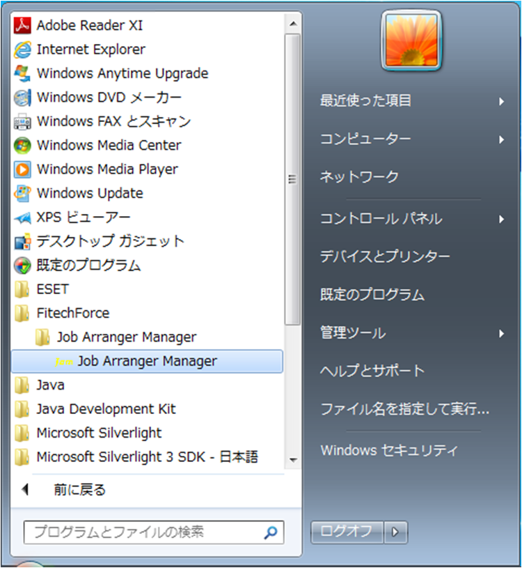Open コンピューター label

tap(365, 139)
